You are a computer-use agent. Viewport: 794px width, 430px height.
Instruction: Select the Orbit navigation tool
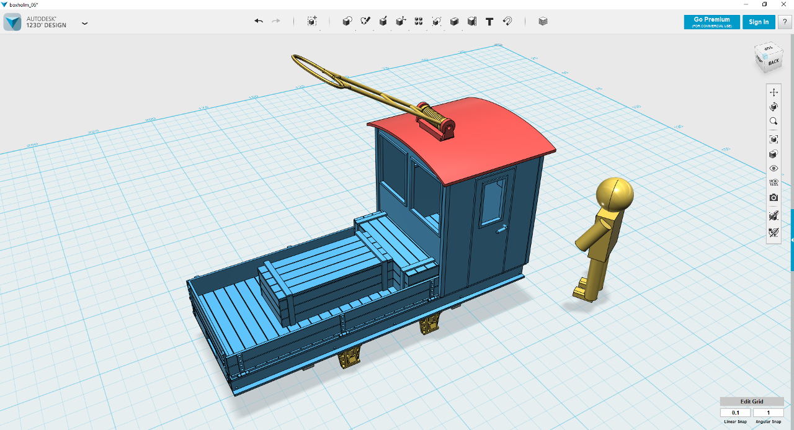[774, 107]
